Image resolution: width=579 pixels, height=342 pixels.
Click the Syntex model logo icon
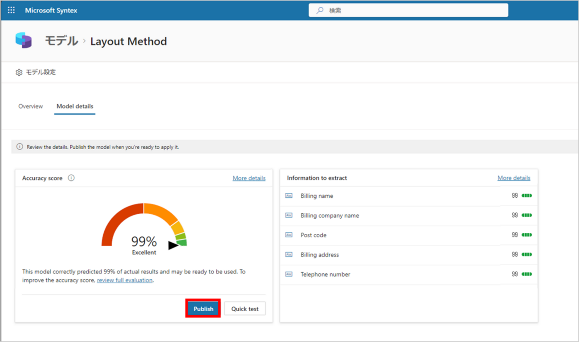click(x=24, y=41)
